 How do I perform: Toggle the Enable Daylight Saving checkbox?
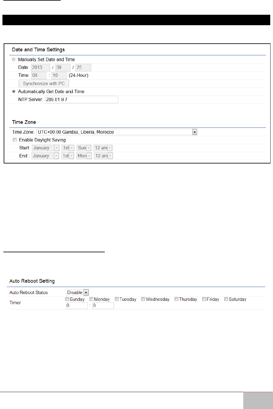tap(14, 140)
